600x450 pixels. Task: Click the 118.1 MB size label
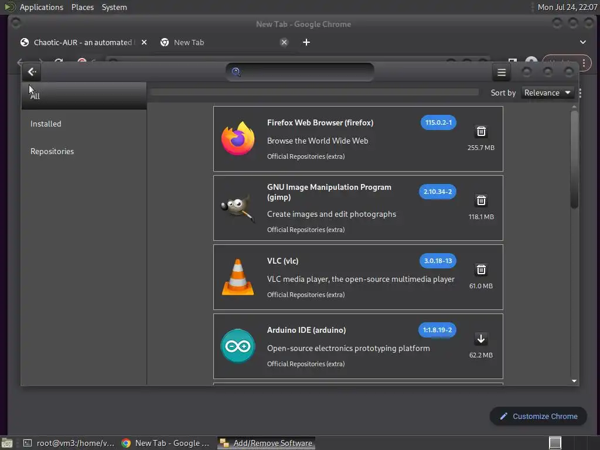481,217
